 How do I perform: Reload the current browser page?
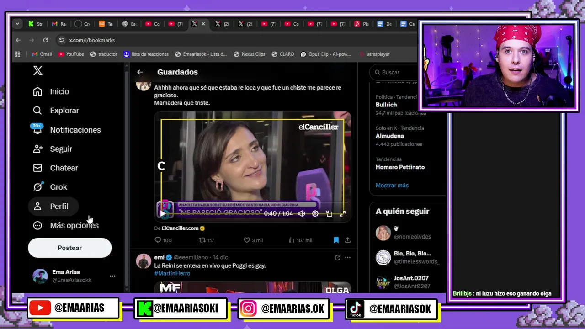coord(45,40)
